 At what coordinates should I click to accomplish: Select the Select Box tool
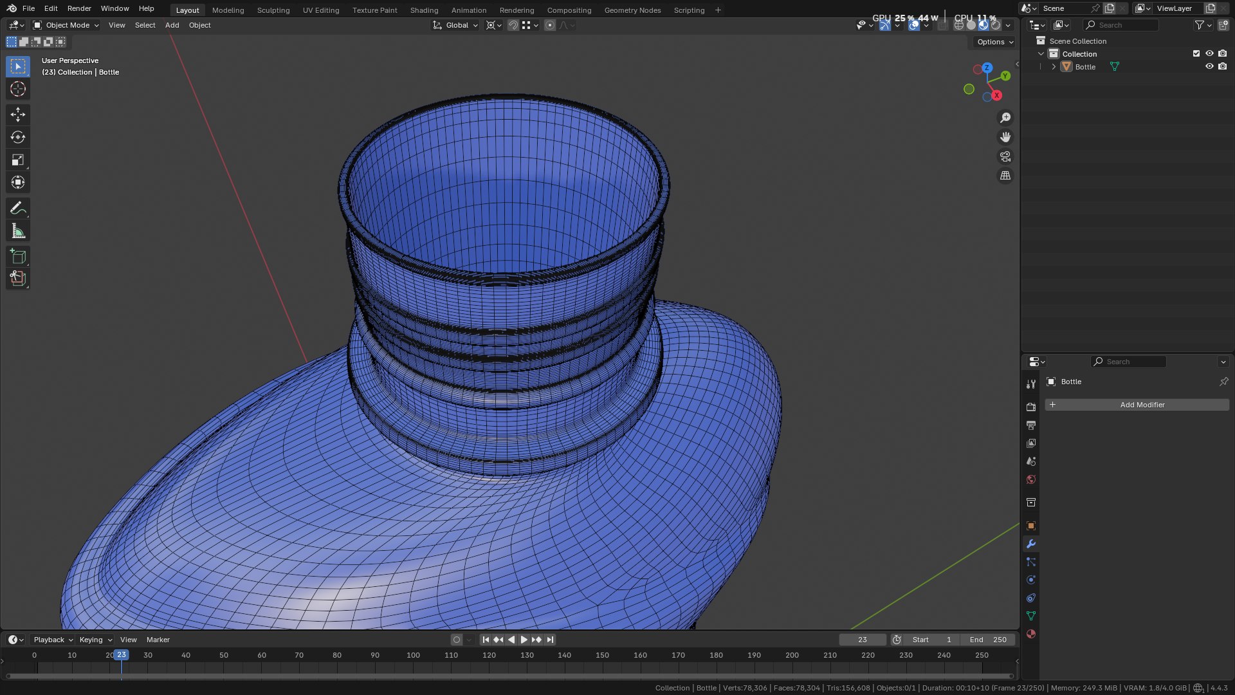pos(18,66)
